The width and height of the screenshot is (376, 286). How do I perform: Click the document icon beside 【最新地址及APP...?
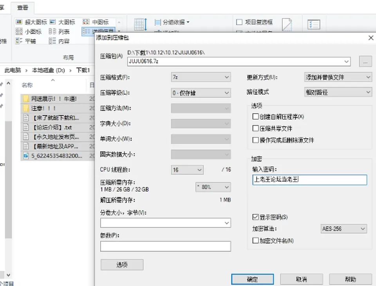26,146
